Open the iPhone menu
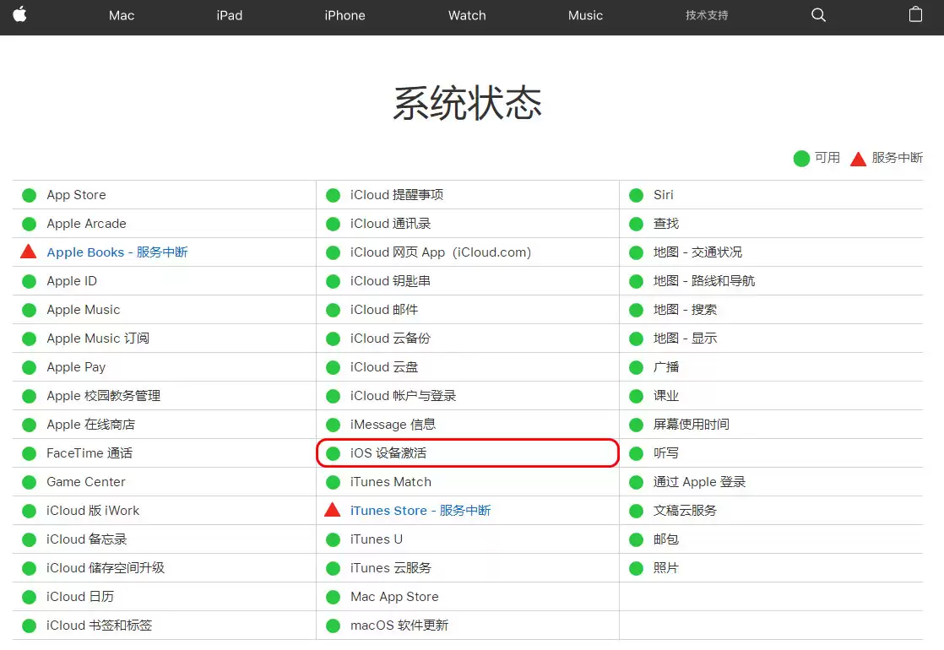This screenshot has height=650, width=944. (x=345, y=16)
